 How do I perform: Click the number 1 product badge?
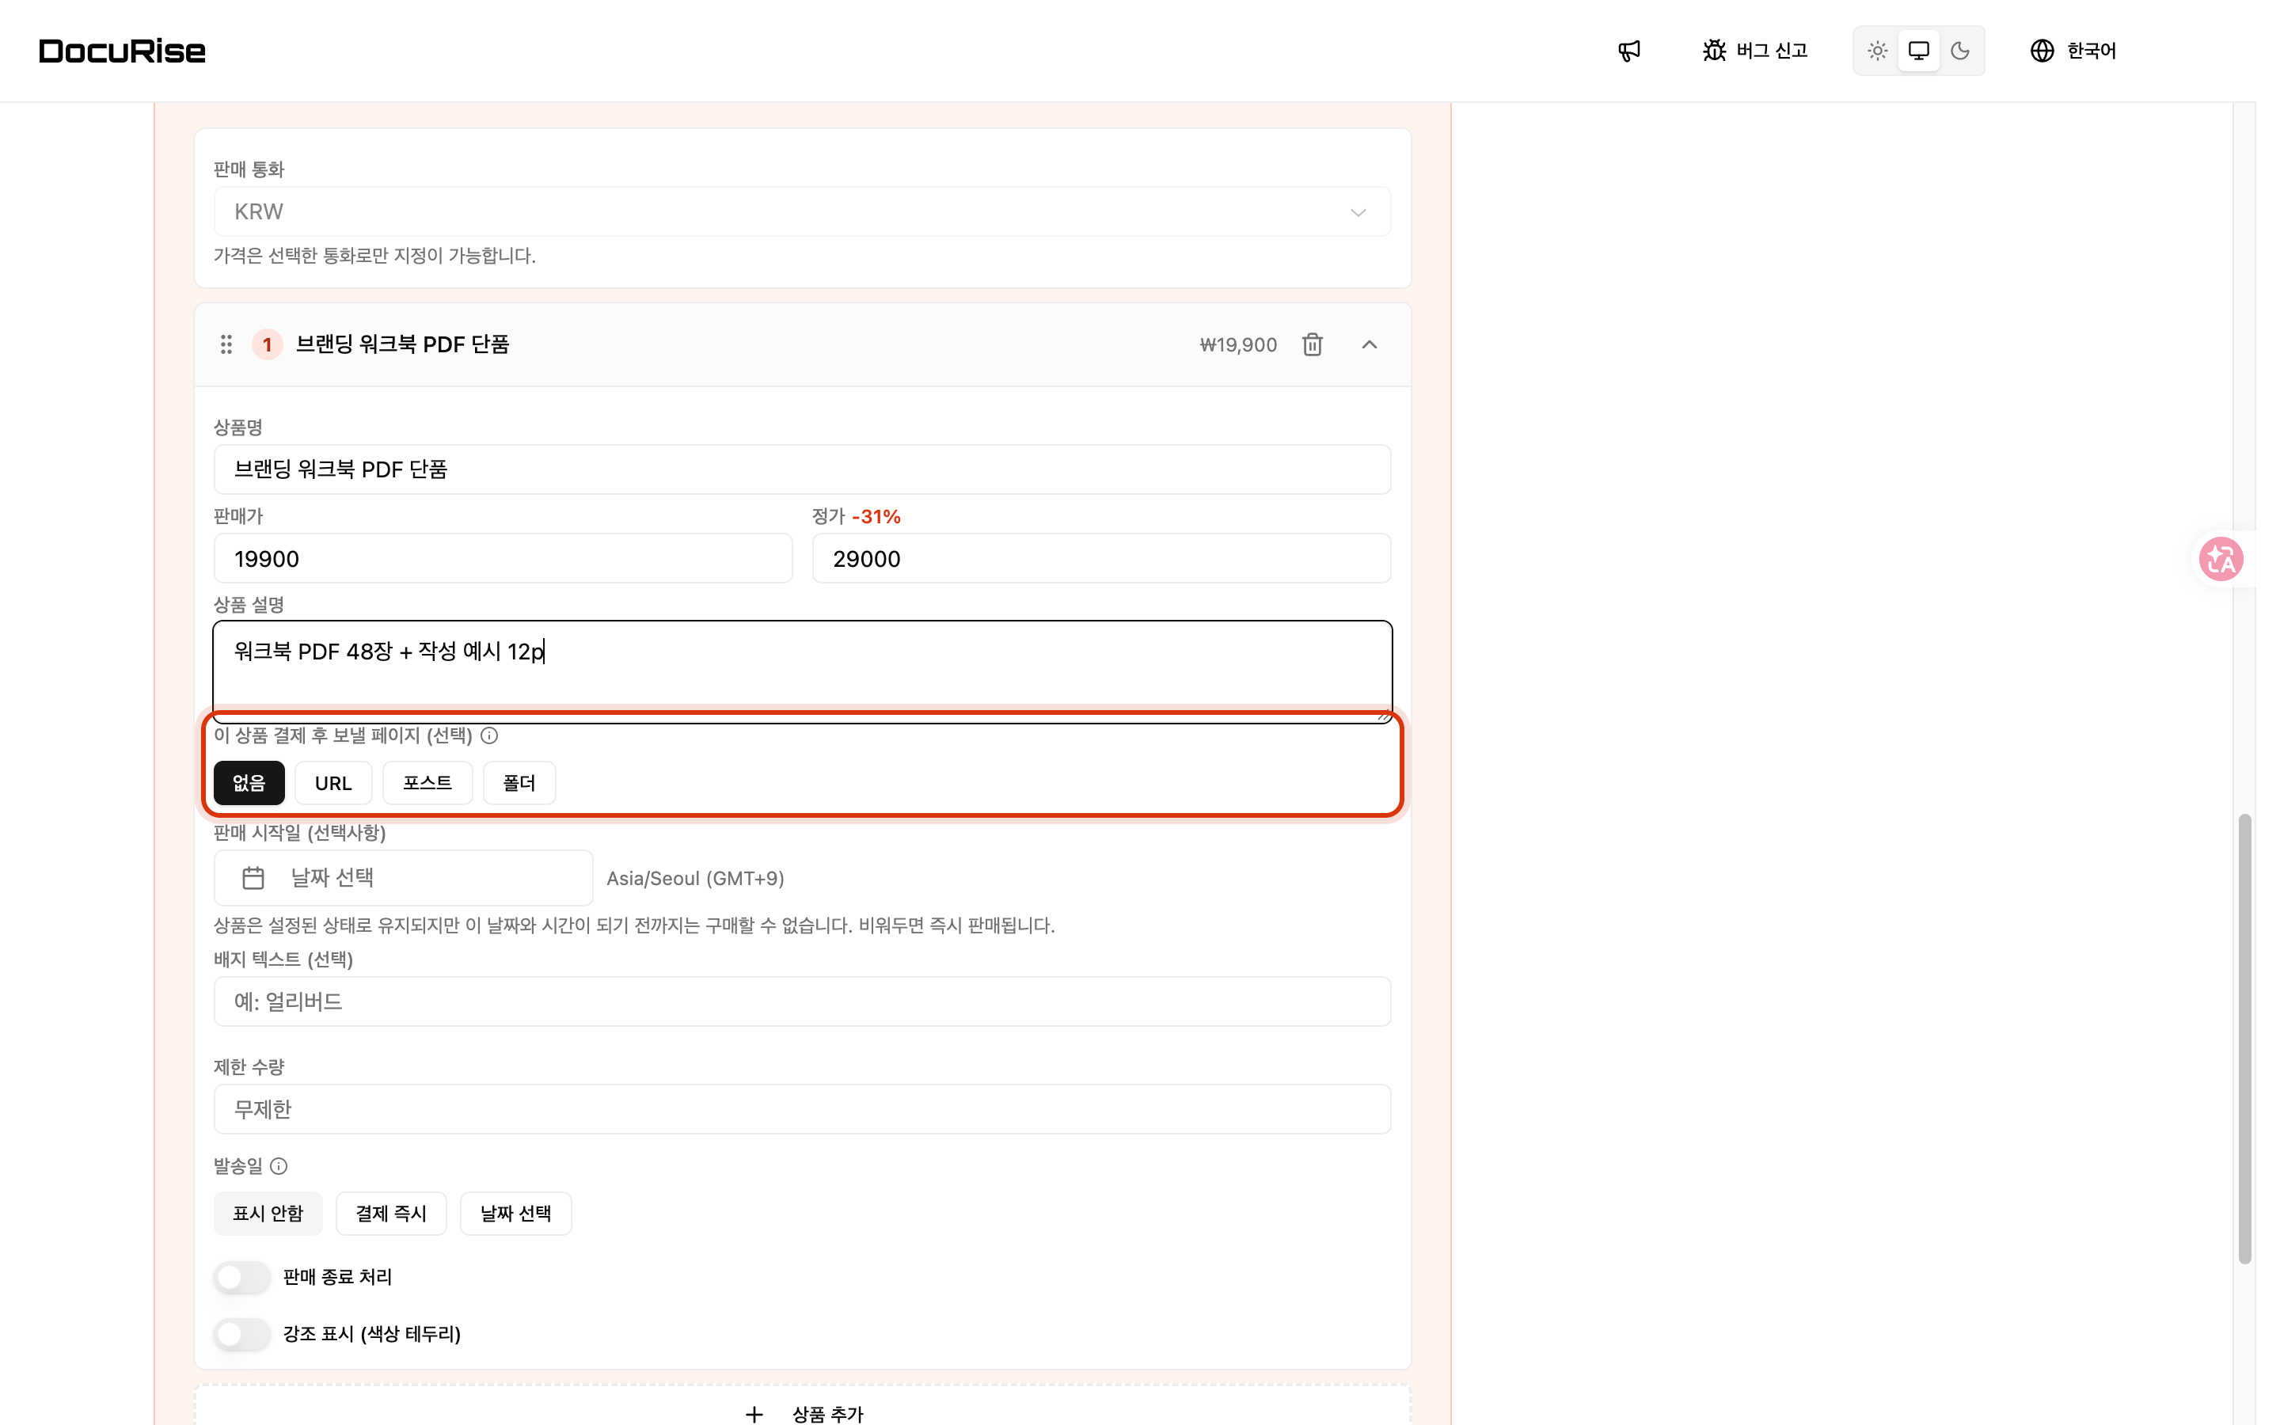point(268,345)
